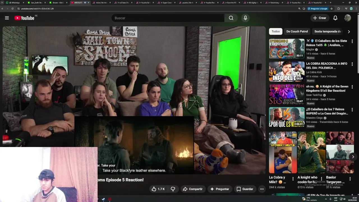Click Preguntar a Google in address bar
Screen dimensions: 359x202
(317, 9)
